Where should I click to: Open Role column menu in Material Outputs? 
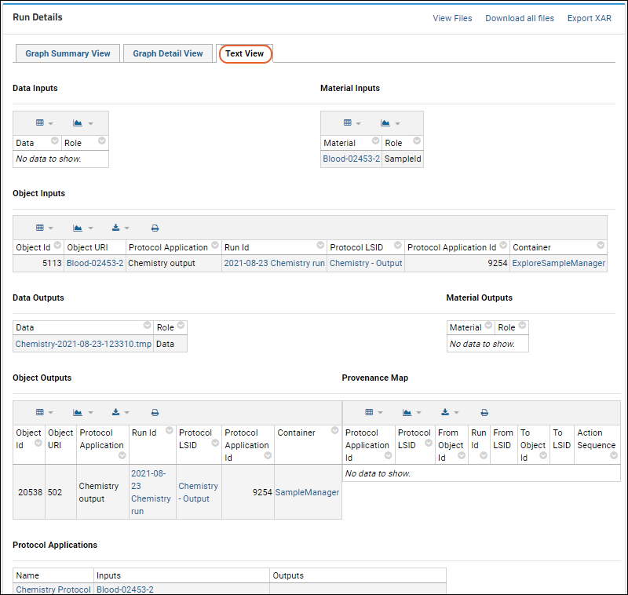pos(522,325)
